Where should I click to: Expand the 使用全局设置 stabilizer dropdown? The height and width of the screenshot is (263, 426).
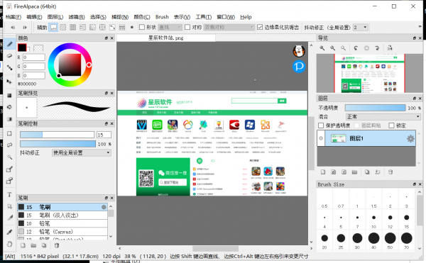81,153
